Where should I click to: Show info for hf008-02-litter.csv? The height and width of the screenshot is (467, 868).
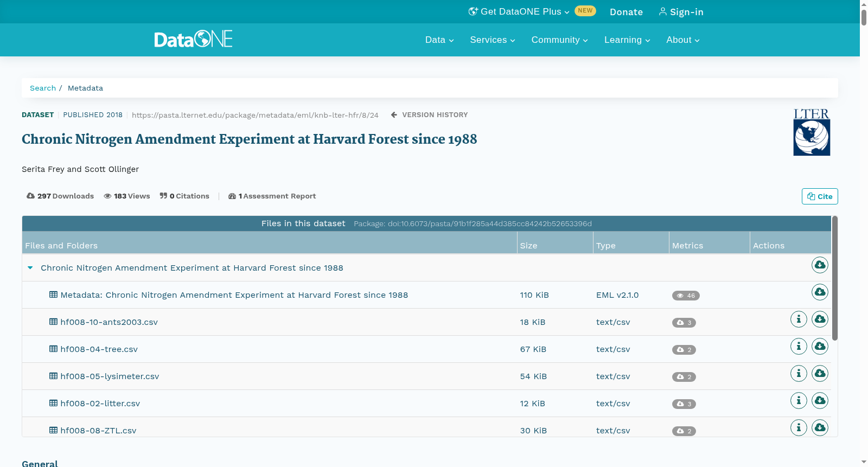799,401
